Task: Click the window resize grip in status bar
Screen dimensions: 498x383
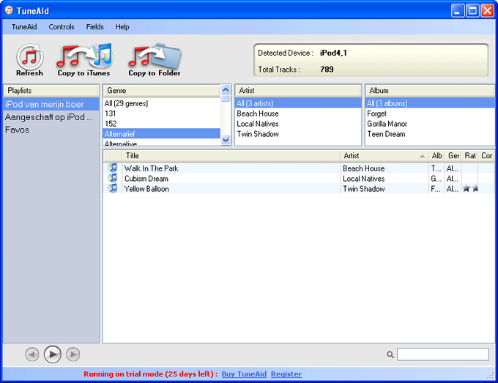Action: [x=491, y=376]
